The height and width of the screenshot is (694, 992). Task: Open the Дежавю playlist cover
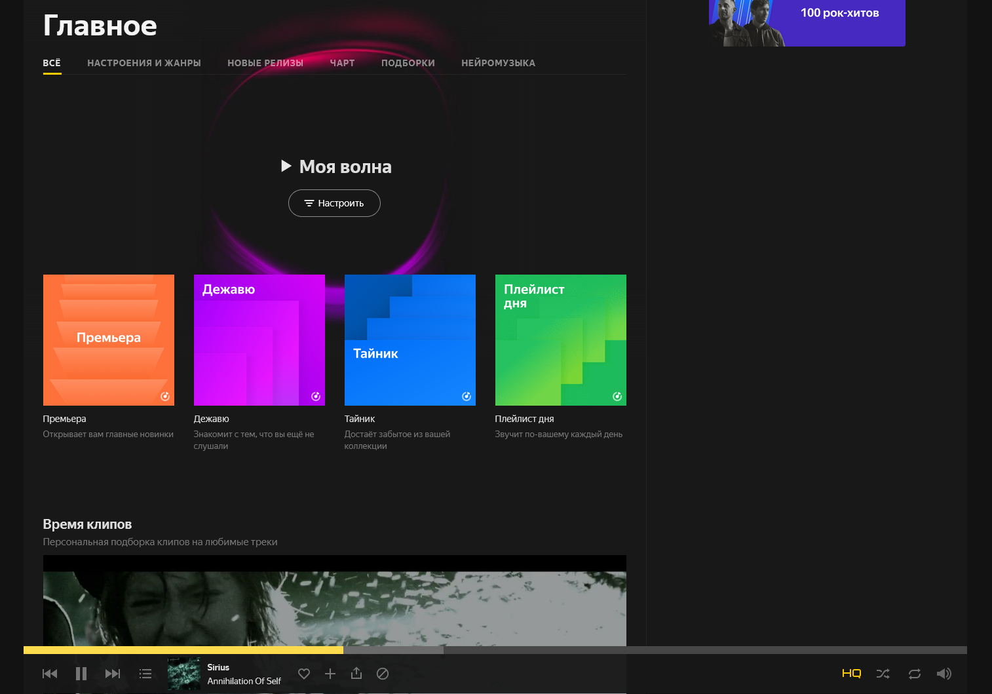pyautogui.click(x=259, y=340)
